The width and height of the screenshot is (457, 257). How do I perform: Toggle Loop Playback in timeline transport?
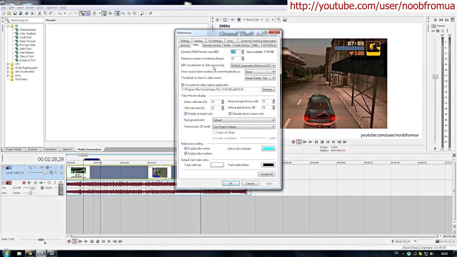tap(75, 241)
